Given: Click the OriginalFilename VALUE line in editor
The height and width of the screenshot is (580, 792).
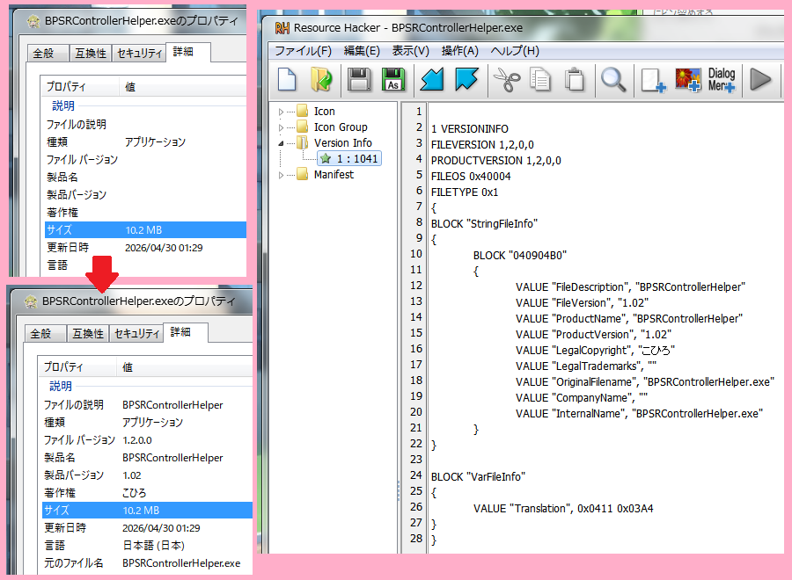Looking at the screenshot, I should [645, 381].
